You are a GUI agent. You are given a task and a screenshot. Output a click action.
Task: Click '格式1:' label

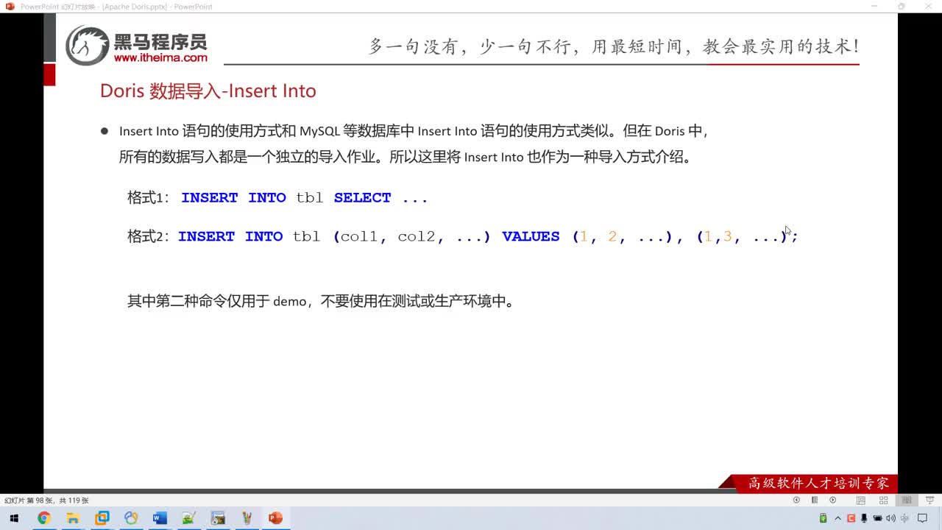click(x=148, y=198)
